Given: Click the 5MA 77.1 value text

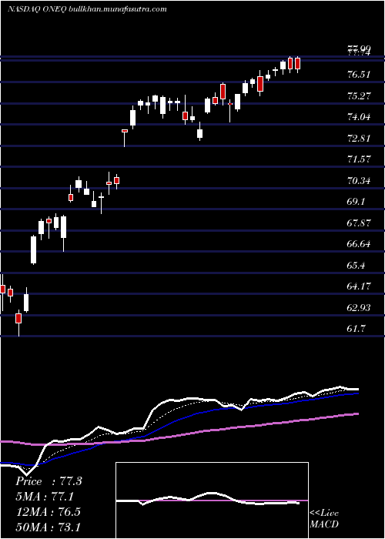Looking at the screenshot, I should pyautogui.click(x=45, y=497).
